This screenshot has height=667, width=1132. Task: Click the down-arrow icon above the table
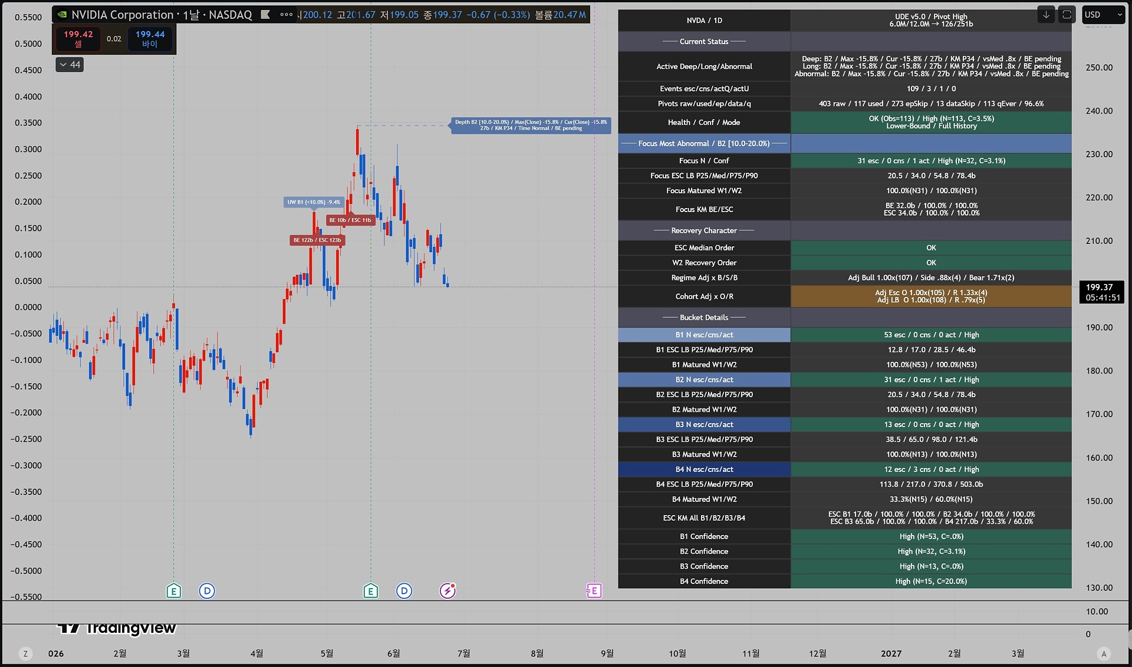[x=1046, y=15]
